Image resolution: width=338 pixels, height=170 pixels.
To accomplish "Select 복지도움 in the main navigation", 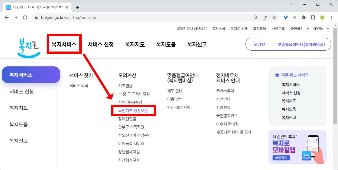I will point(166,44).
